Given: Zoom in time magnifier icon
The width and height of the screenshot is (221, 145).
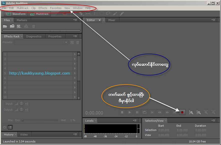Looking at the screenshot, I should tap(206, 112).
